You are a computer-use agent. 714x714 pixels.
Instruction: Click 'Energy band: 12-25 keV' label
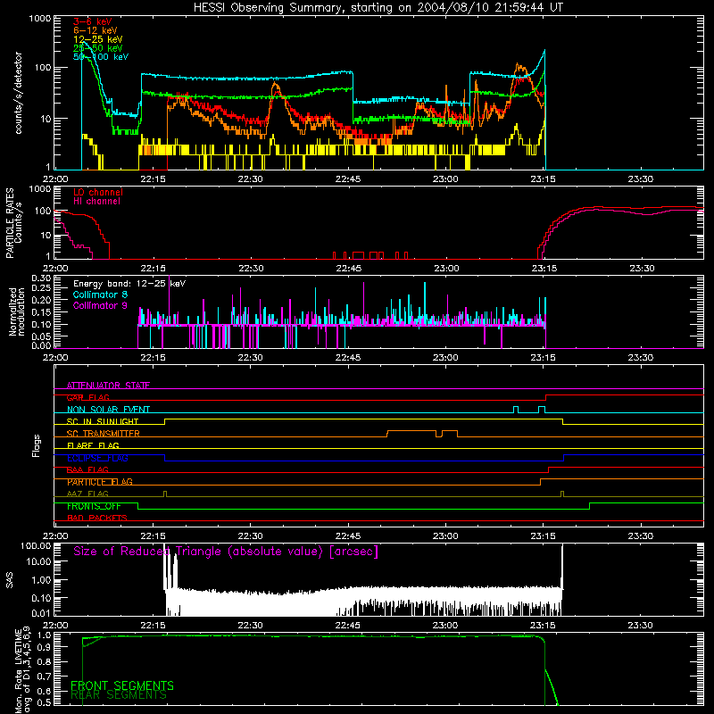(x=129, y=284)
